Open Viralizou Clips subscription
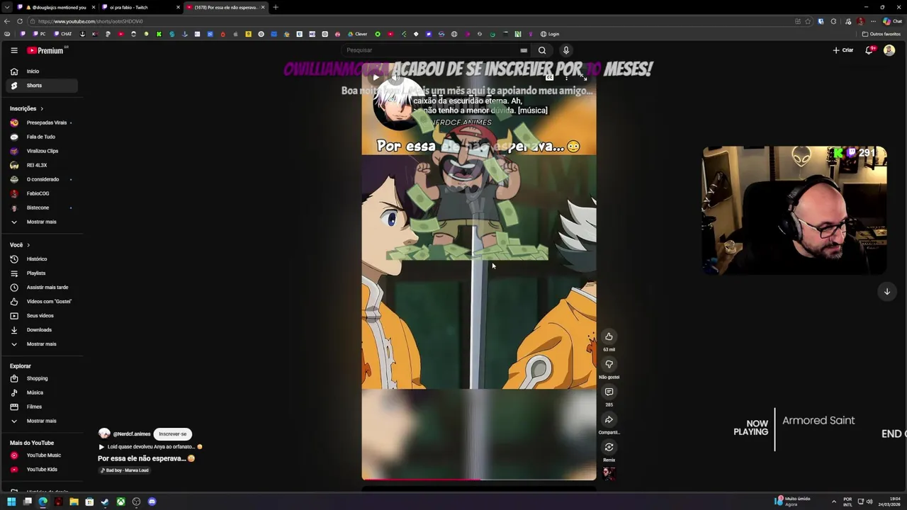The width and height of the screenshot is (907, 510). click(x=41, y=151)
